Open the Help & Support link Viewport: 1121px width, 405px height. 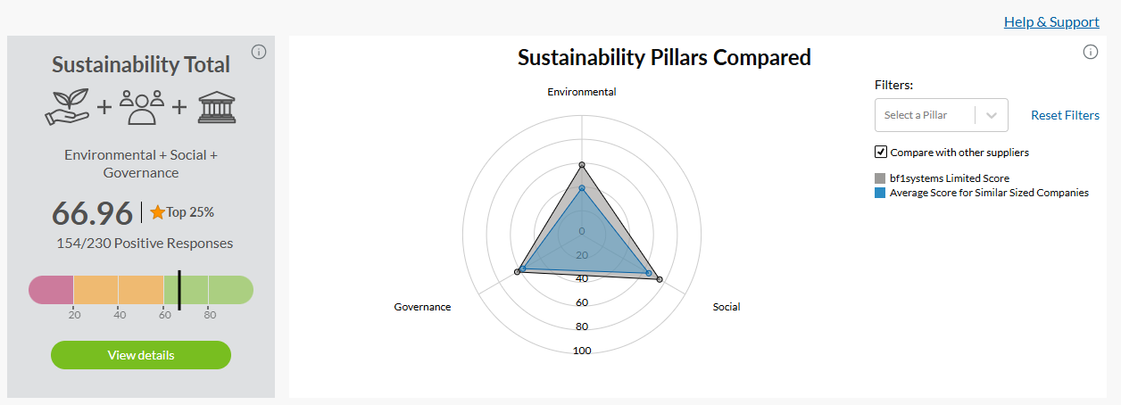point(1051,21)
